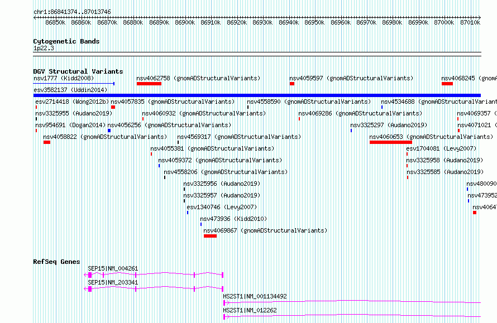This screenshot has width=497, height=323.
Task: Click nsv4069357 variant label
Action: coord(477,113)
